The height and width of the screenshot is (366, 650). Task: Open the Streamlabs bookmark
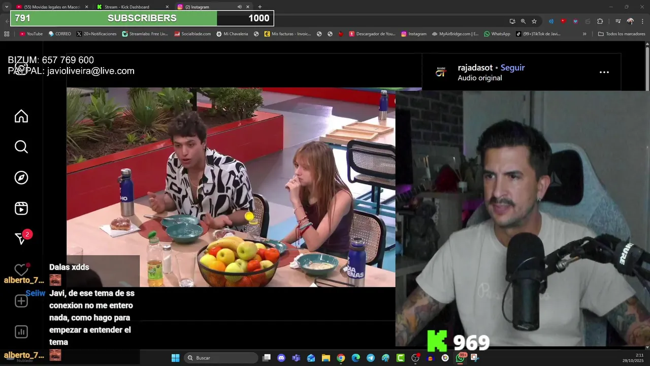[145, 34]
